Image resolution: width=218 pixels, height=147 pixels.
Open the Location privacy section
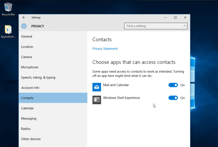[53, 47]
